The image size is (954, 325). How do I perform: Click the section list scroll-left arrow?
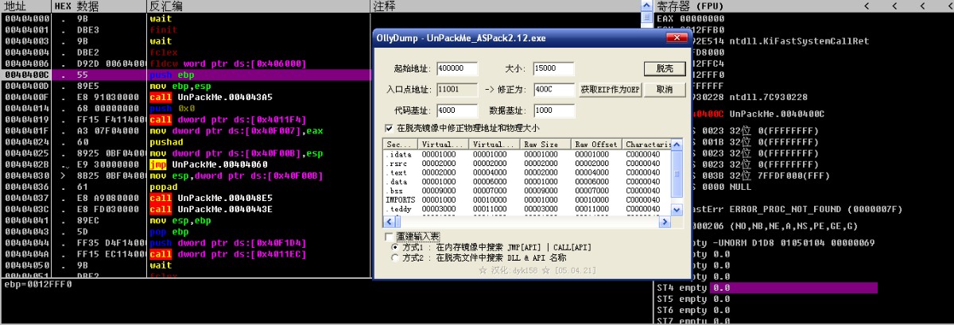(x=388, y=221)
